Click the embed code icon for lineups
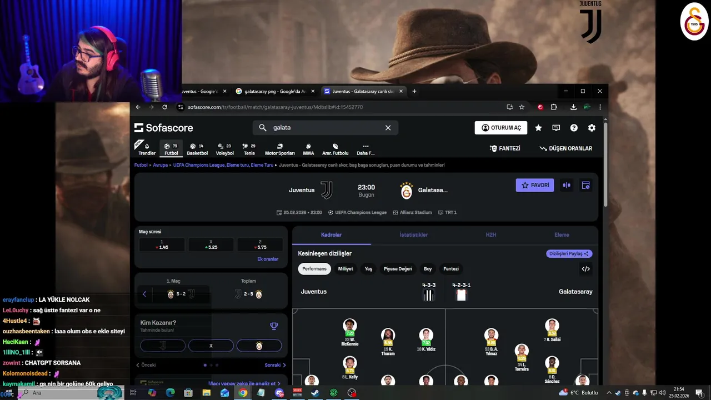711x400 pixels. click(x=585, y=269)
